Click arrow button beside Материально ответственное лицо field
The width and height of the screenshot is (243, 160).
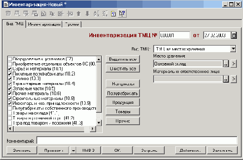coord(234,79)
